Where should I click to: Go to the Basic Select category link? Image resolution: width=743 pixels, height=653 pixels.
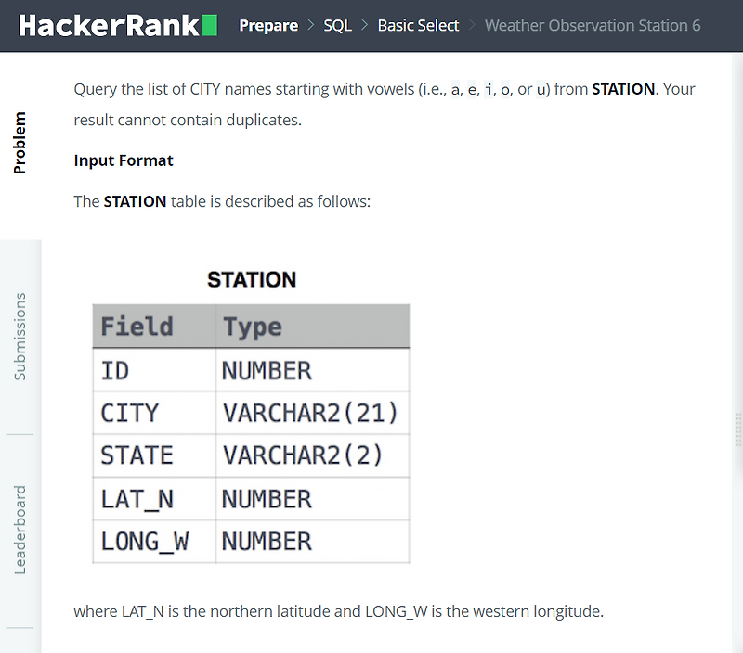[x=418, y=26]
